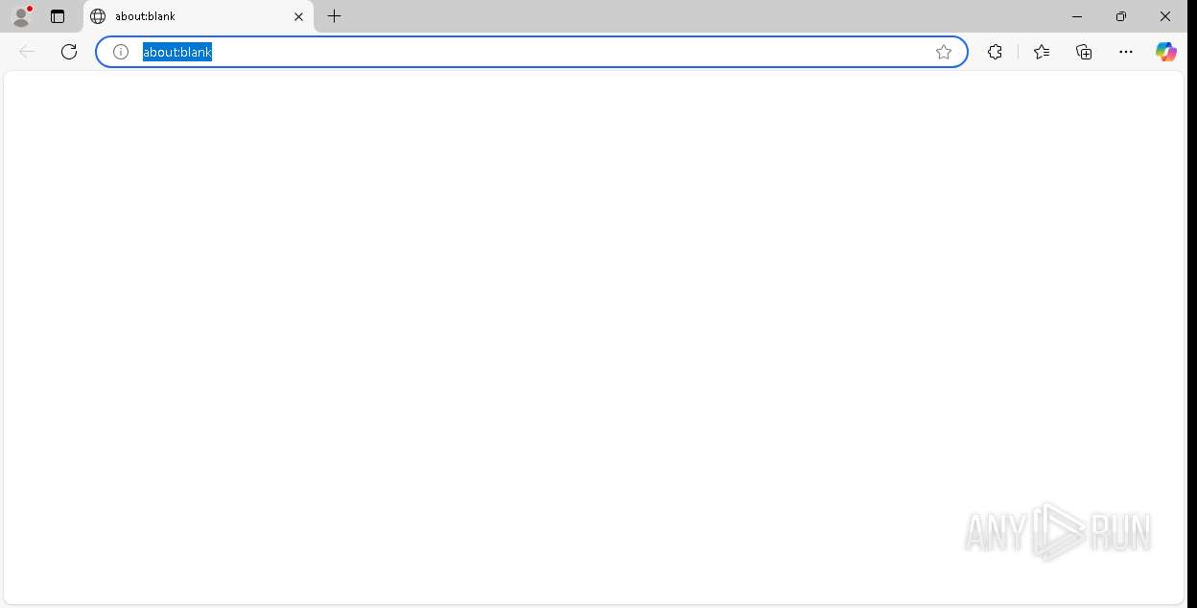Close the about:blank tab
Image resolution: width=1197 pixels, height=608 pixels.
pos(298,16)
